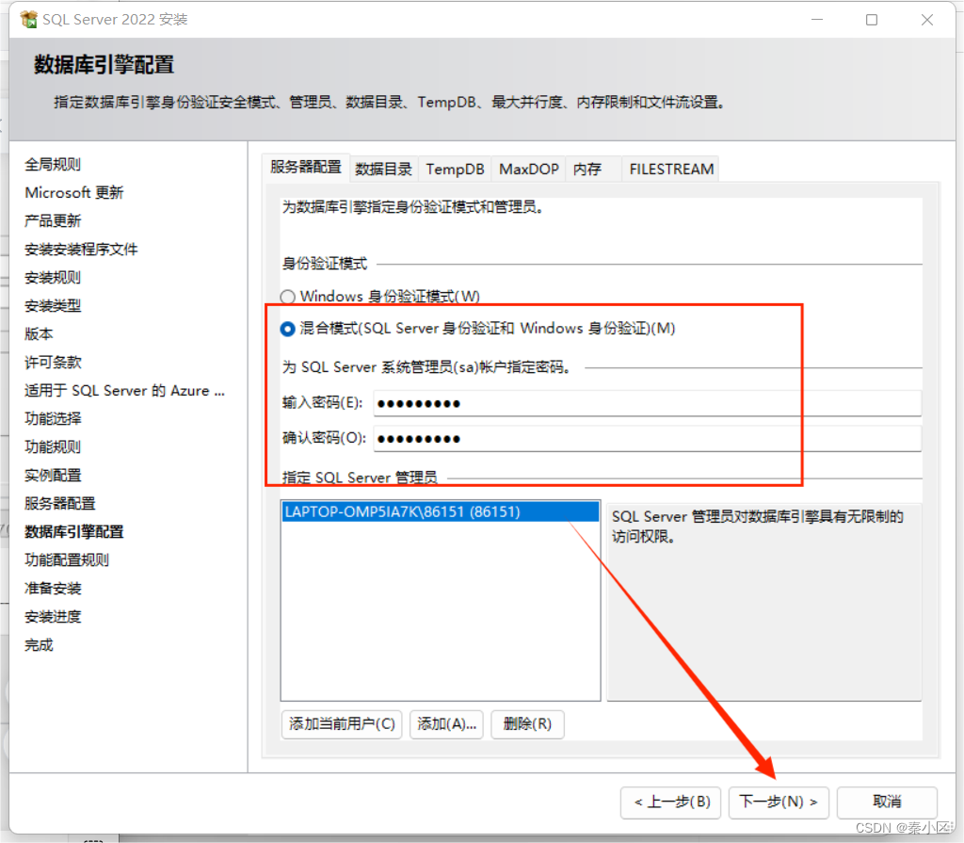Screen dimensions: 964x843
Task: Select 完成 step in sidebar
Action: point(39,645)
